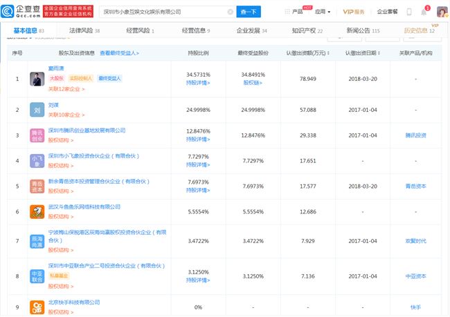Open the 青岳资本 related institution
The image size is (450, 317).
pos(415,186)
